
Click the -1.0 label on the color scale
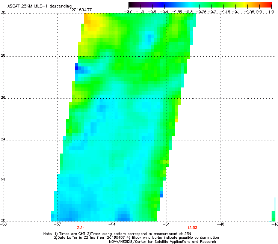point(140,12)
